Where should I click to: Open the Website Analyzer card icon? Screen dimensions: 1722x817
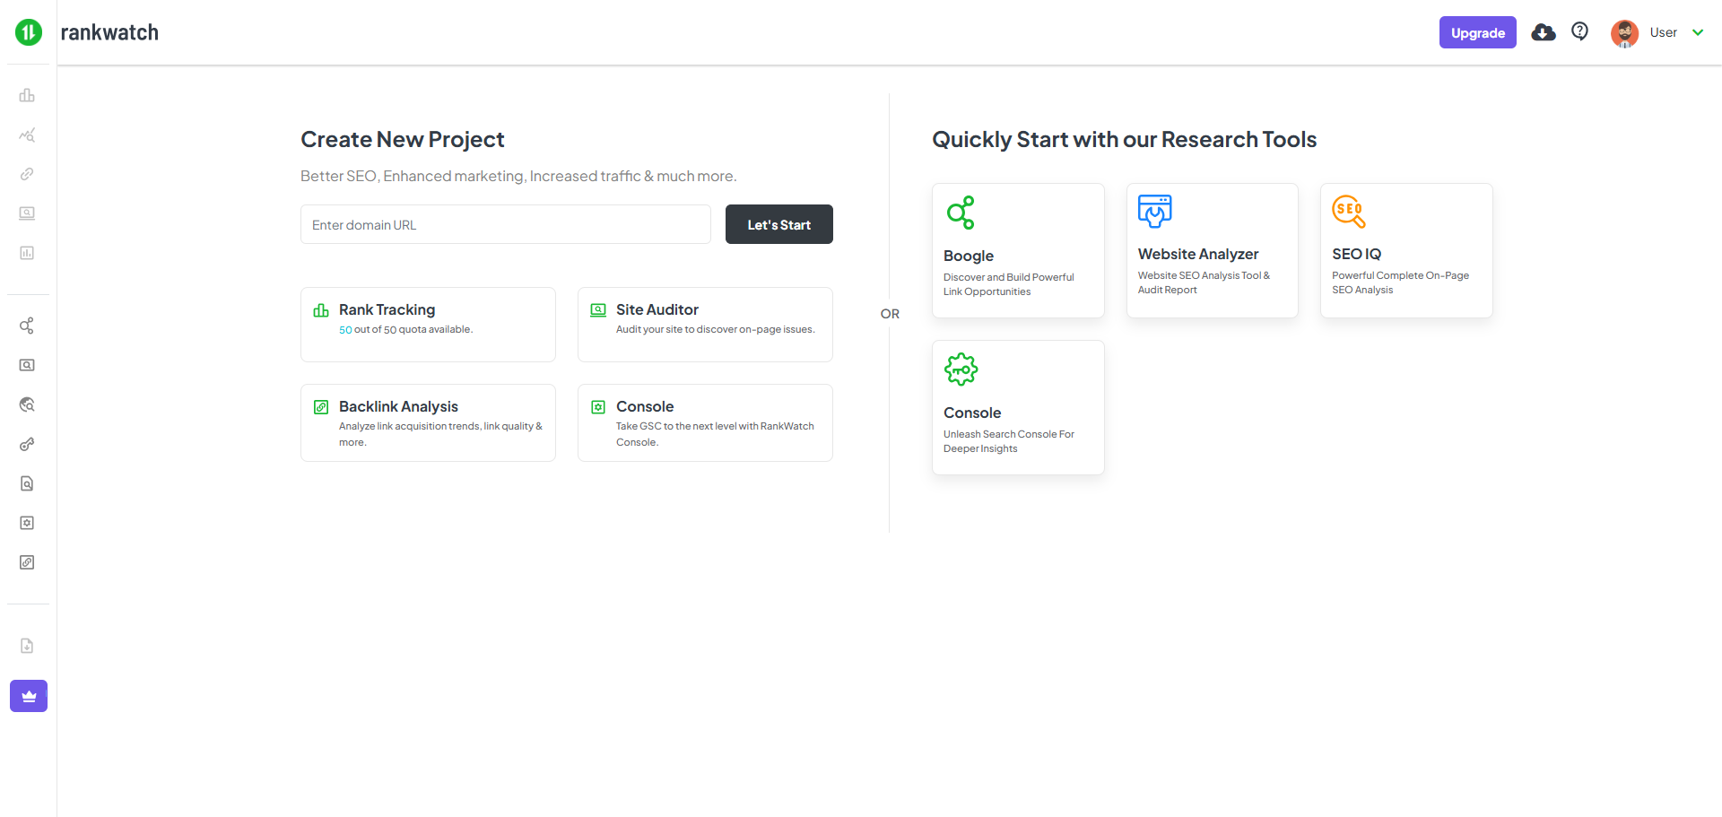[x=1154, y=211]
